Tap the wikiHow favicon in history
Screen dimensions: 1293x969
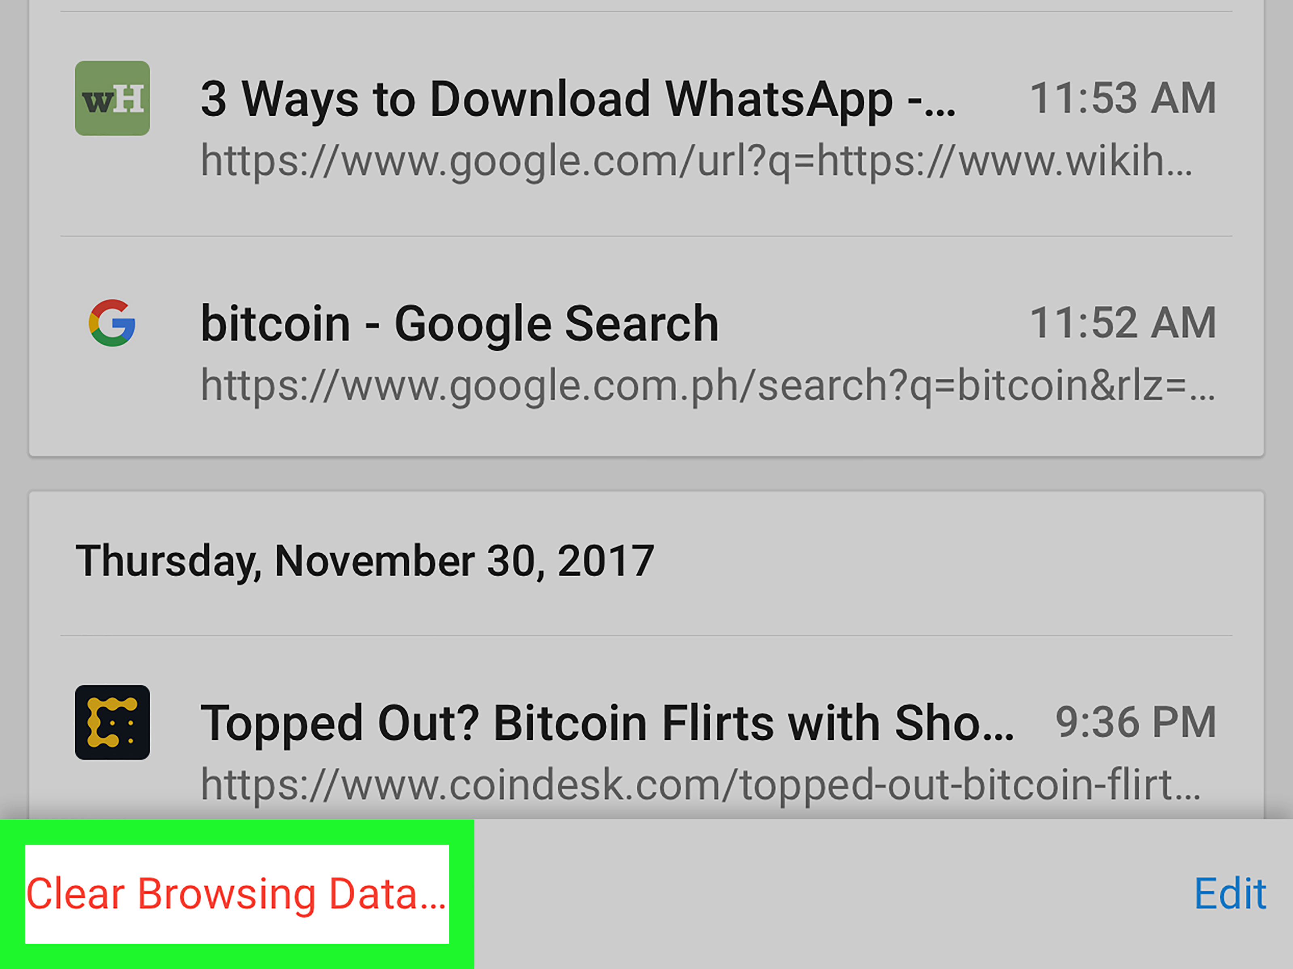click(112, 98)
